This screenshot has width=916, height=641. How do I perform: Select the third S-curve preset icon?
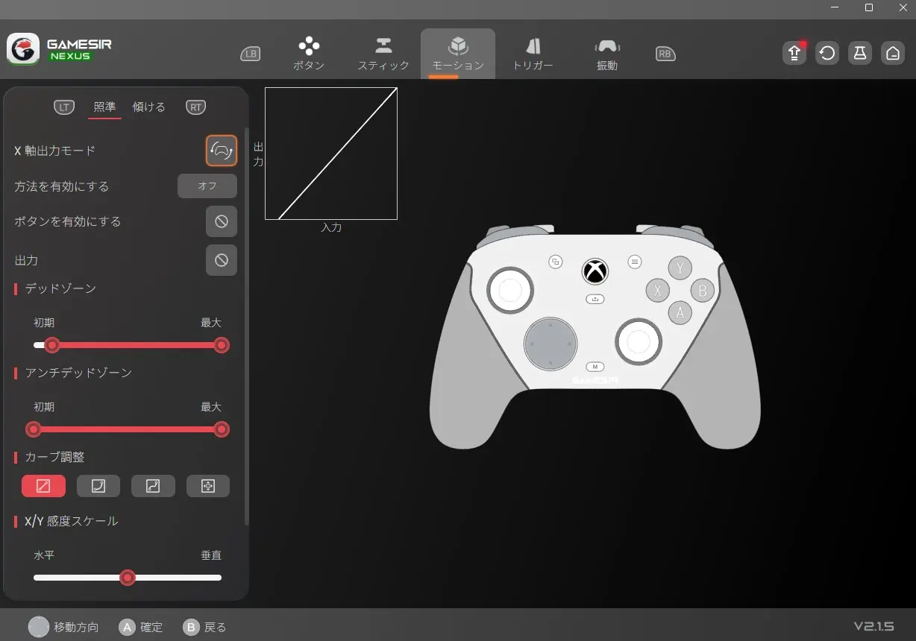[153, 486]
